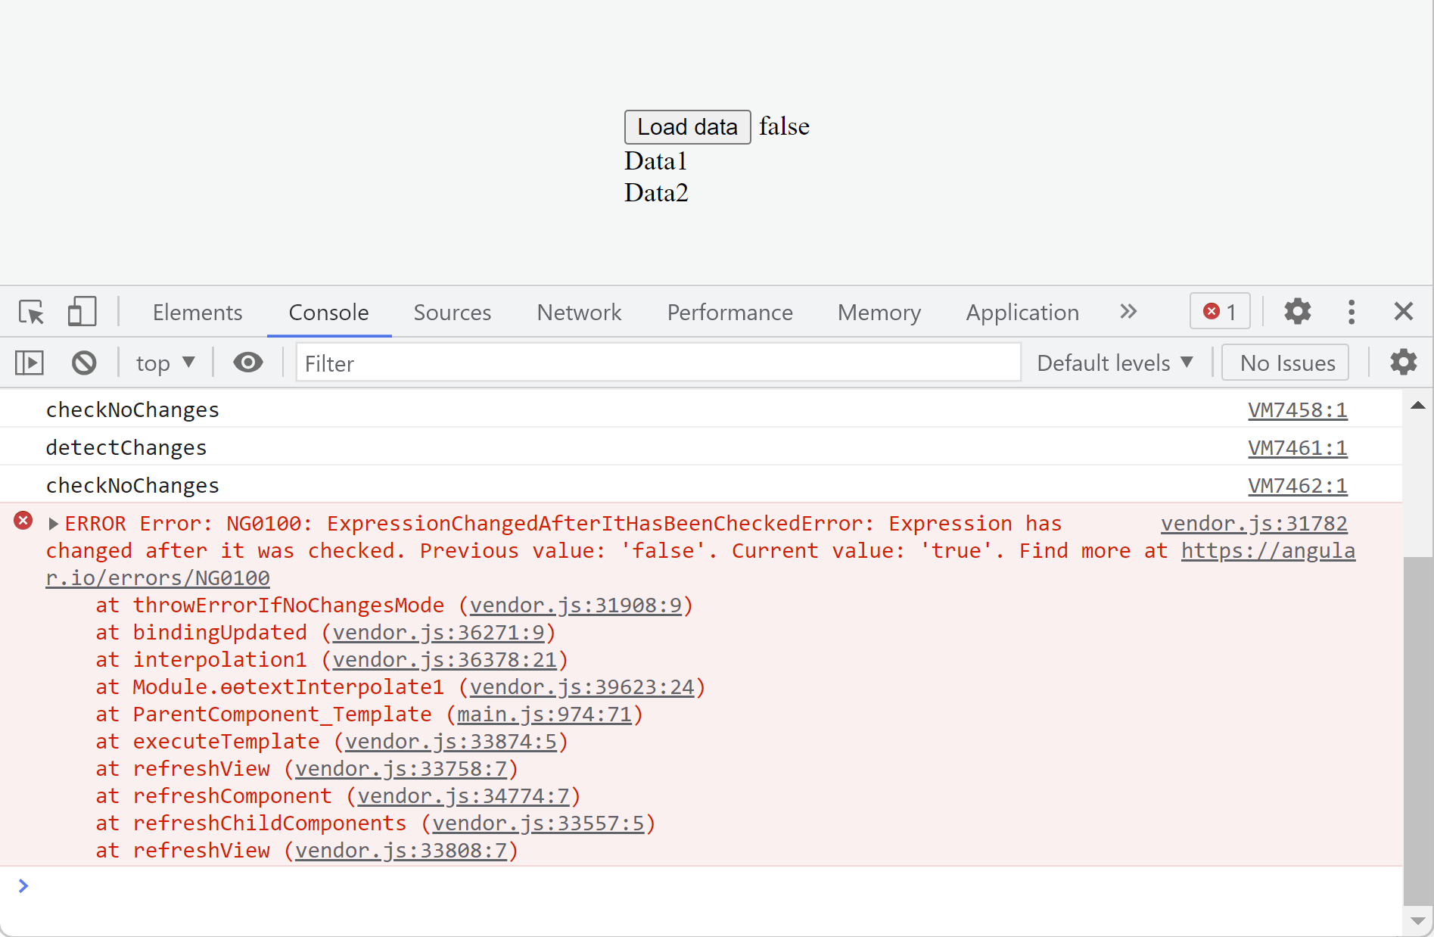Open vendor.js:33874:5 executeTemplate link
Viewport: 1434px width, 937px height.
click(451, 741)
